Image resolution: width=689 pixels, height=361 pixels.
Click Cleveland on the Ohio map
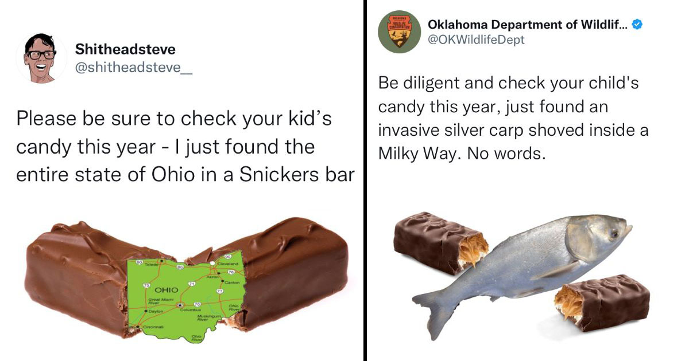tap(229, 264)
